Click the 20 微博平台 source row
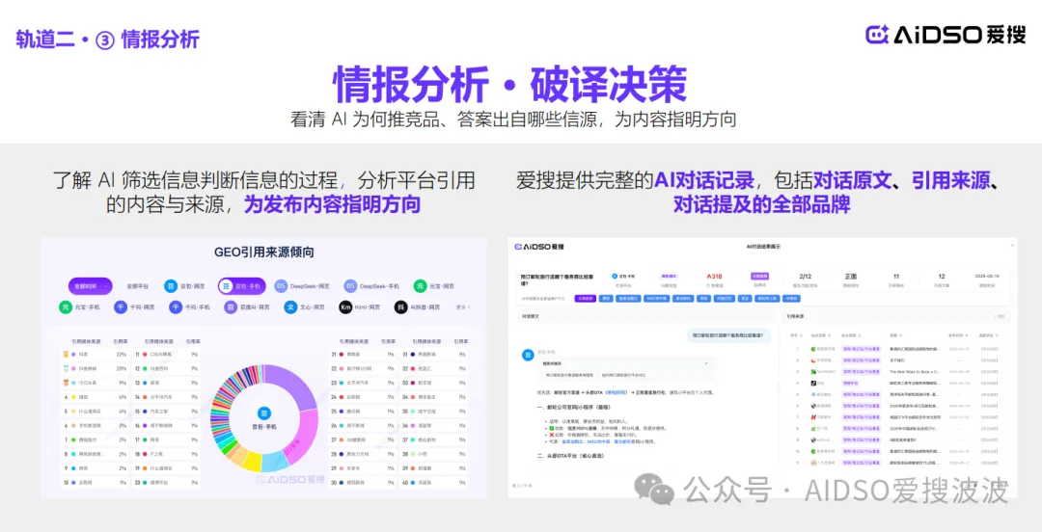This screenshot has height=532, width=1042. (x=167, y=482)
